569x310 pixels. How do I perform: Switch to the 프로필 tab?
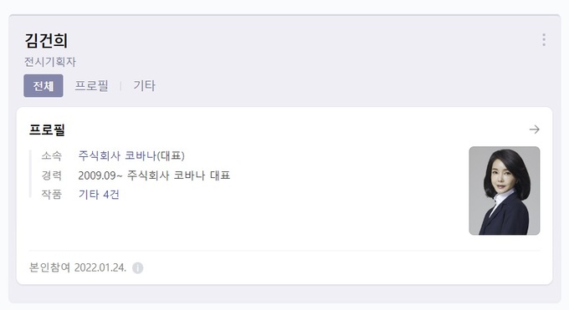[91, 86]
